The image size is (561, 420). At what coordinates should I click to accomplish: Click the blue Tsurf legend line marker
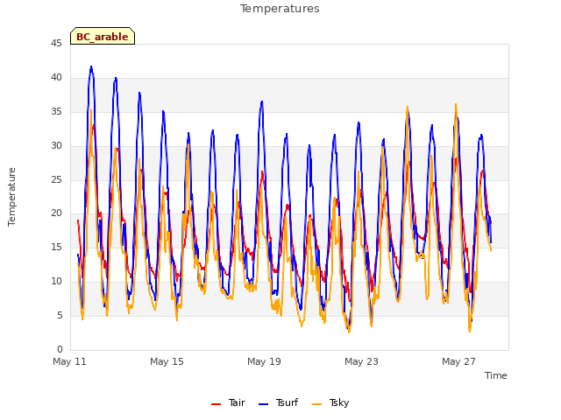[263, 404]
